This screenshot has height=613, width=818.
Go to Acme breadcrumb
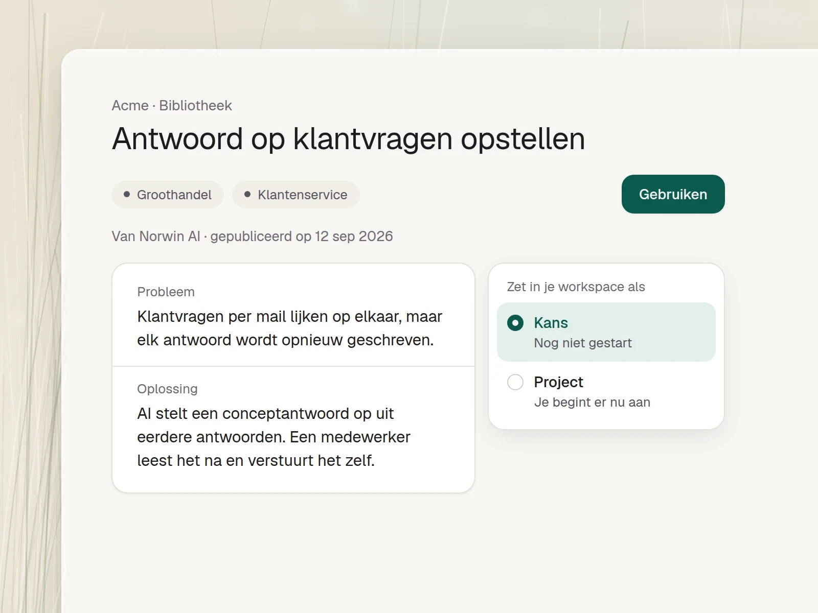pyautogui.click(x=130, y=105)
